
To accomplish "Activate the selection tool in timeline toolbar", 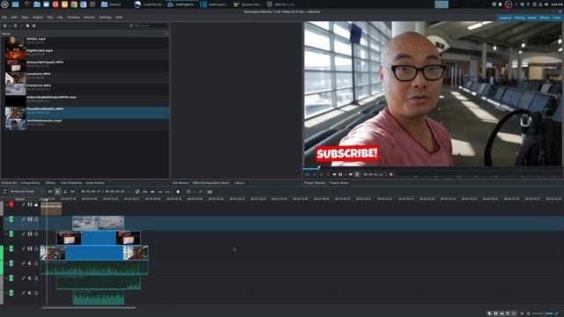I will coord(57,192).
